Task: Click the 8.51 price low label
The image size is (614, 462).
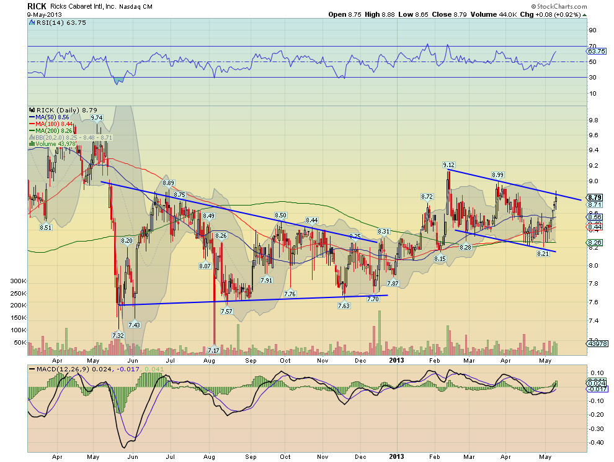Action: point(46,227)
